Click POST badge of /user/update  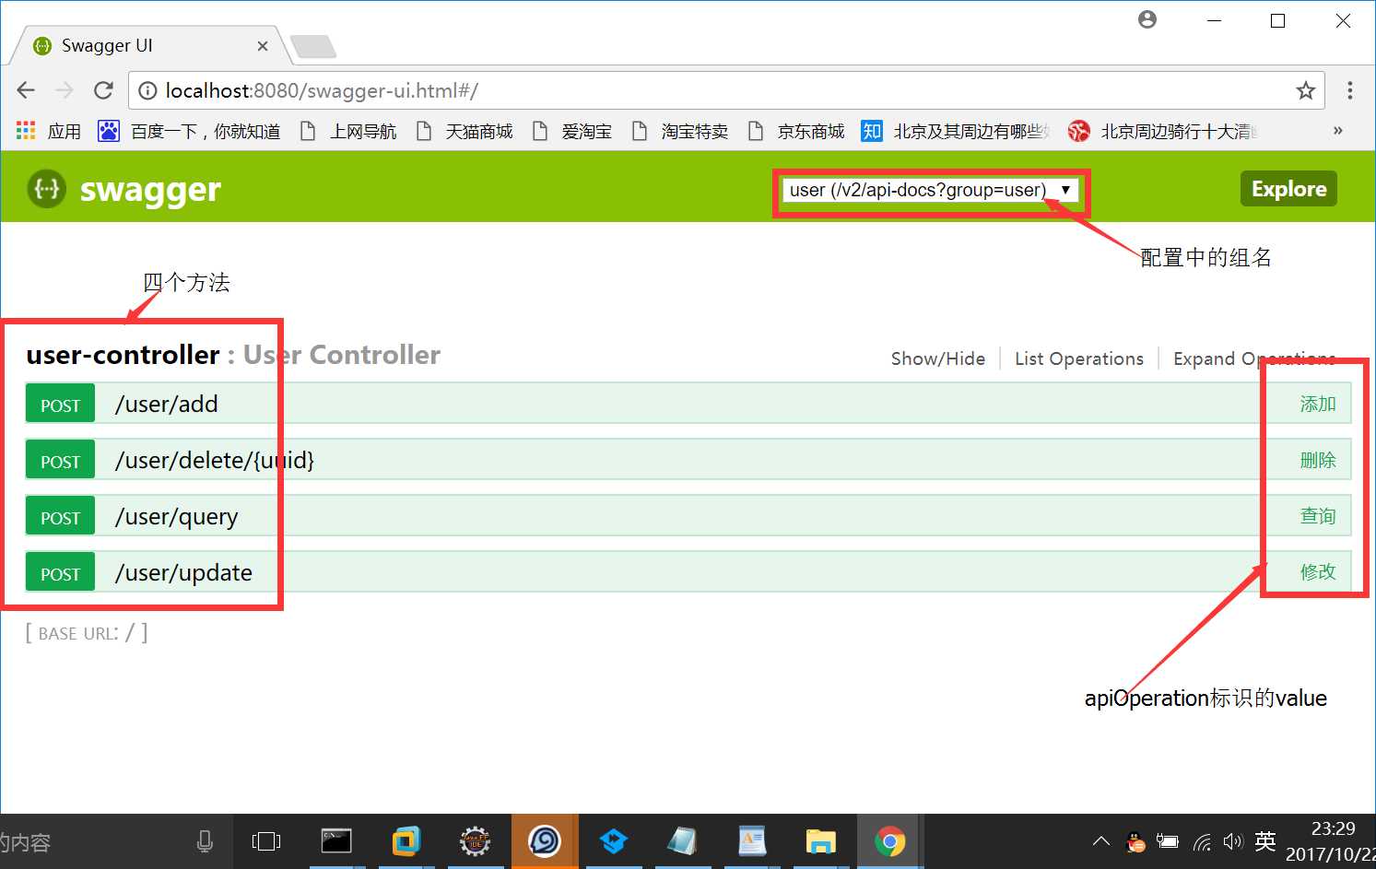coord(61,572)
